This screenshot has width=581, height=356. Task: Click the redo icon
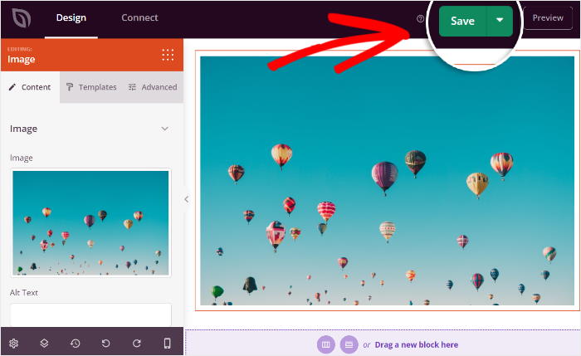[137, 344]
